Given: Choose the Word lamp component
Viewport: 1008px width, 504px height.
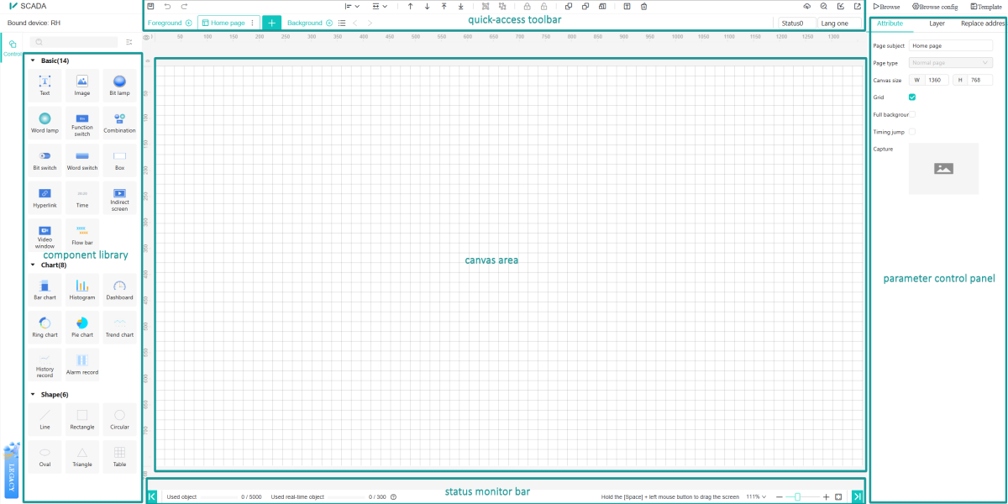Looking at the screenshot, I should [x=45, y=123].
